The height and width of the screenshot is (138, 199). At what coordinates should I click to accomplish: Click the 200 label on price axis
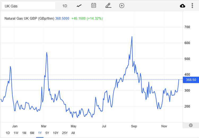pos(187,106)
